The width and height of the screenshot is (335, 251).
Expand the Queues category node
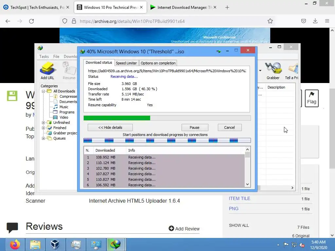(x=44, y=138)
